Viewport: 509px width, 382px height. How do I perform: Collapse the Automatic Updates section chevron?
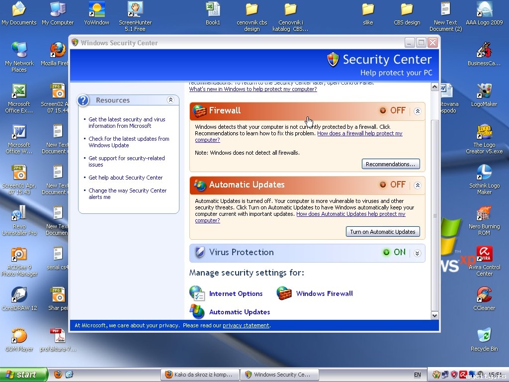tap(418, 185)
